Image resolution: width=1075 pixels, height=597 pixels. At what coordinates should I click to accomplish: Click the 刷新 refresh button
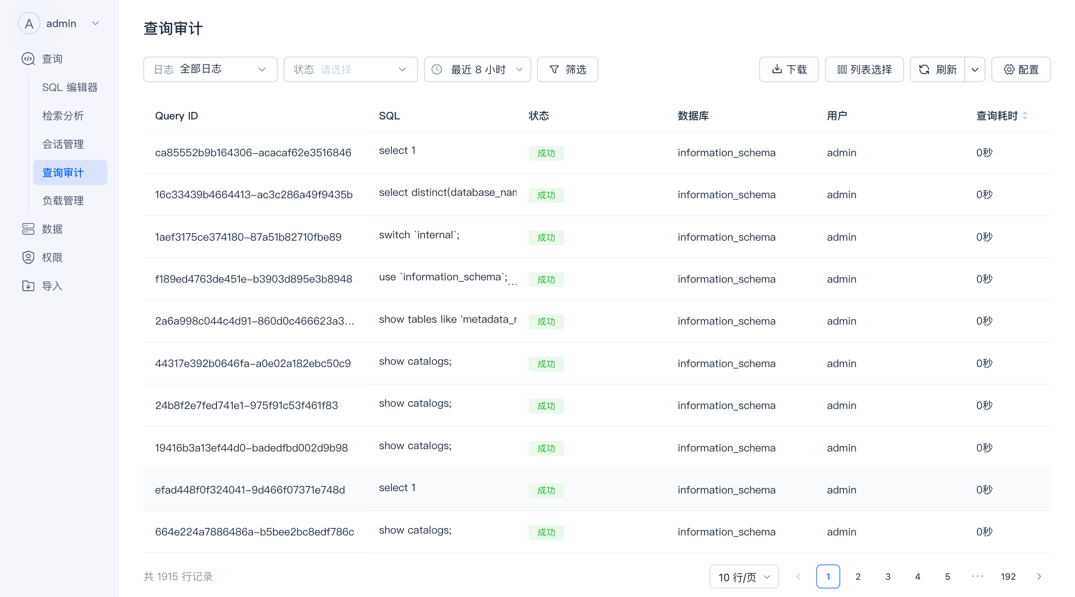click(937, 69)
